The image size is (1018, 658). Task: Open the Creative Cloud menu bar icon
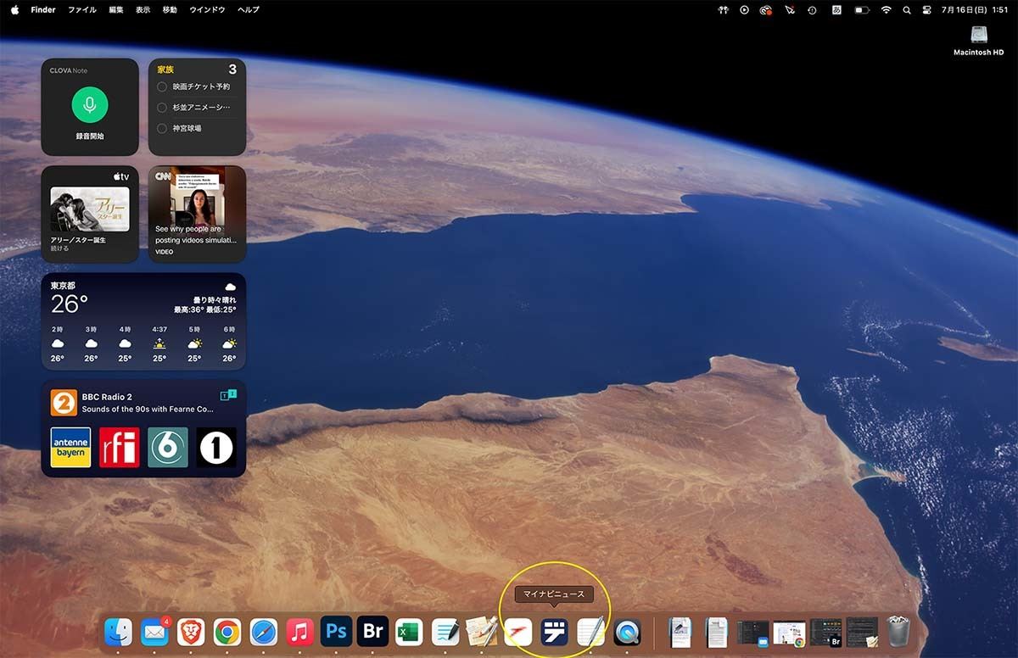pyautogui.click(x=766, y=10)
